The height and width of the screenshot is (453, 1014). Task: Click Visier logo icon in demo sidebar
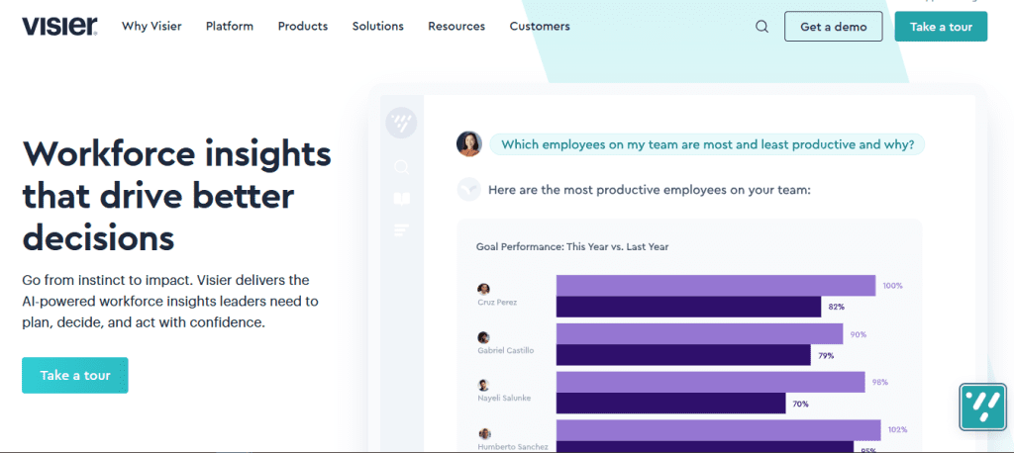(401, 122)
